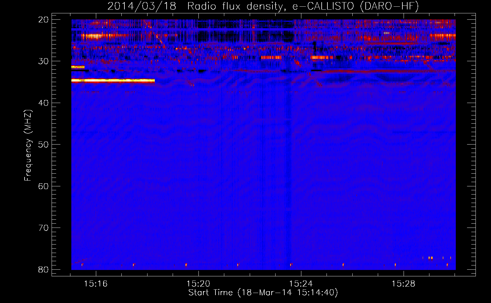Click the 40 frequency tick label
Image resolution: width=491 pixels, height=303 pixels.
point(43,103)
